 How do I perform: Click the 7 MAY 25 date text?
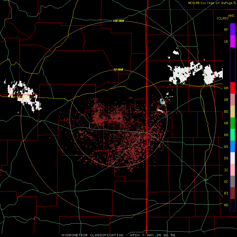click(152, 235)
